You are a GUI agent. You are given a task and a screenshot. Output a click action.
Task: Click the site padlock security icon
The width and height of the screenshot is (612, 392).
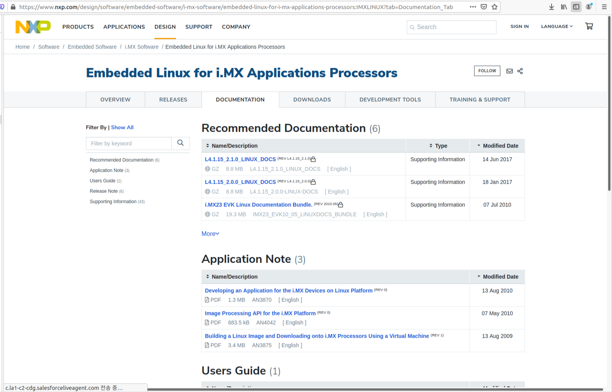13,7
